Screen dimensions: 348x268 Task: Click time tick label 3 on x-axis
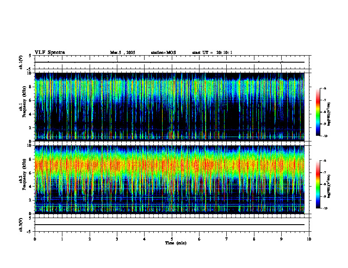pyautogui.click(x=117, y=239)
